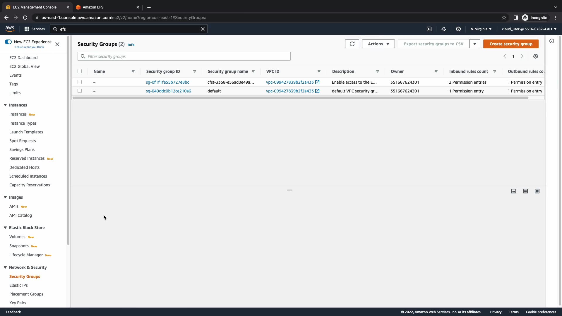Toggle the New EC2 Experience switch
This screenshot has height=316, width=562.
[x=8, y=42]
